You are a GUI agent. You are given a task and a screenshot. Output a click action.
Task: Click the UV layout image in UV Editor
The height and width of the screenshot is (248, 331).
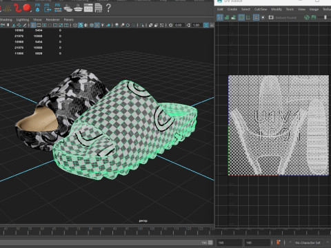279,125
